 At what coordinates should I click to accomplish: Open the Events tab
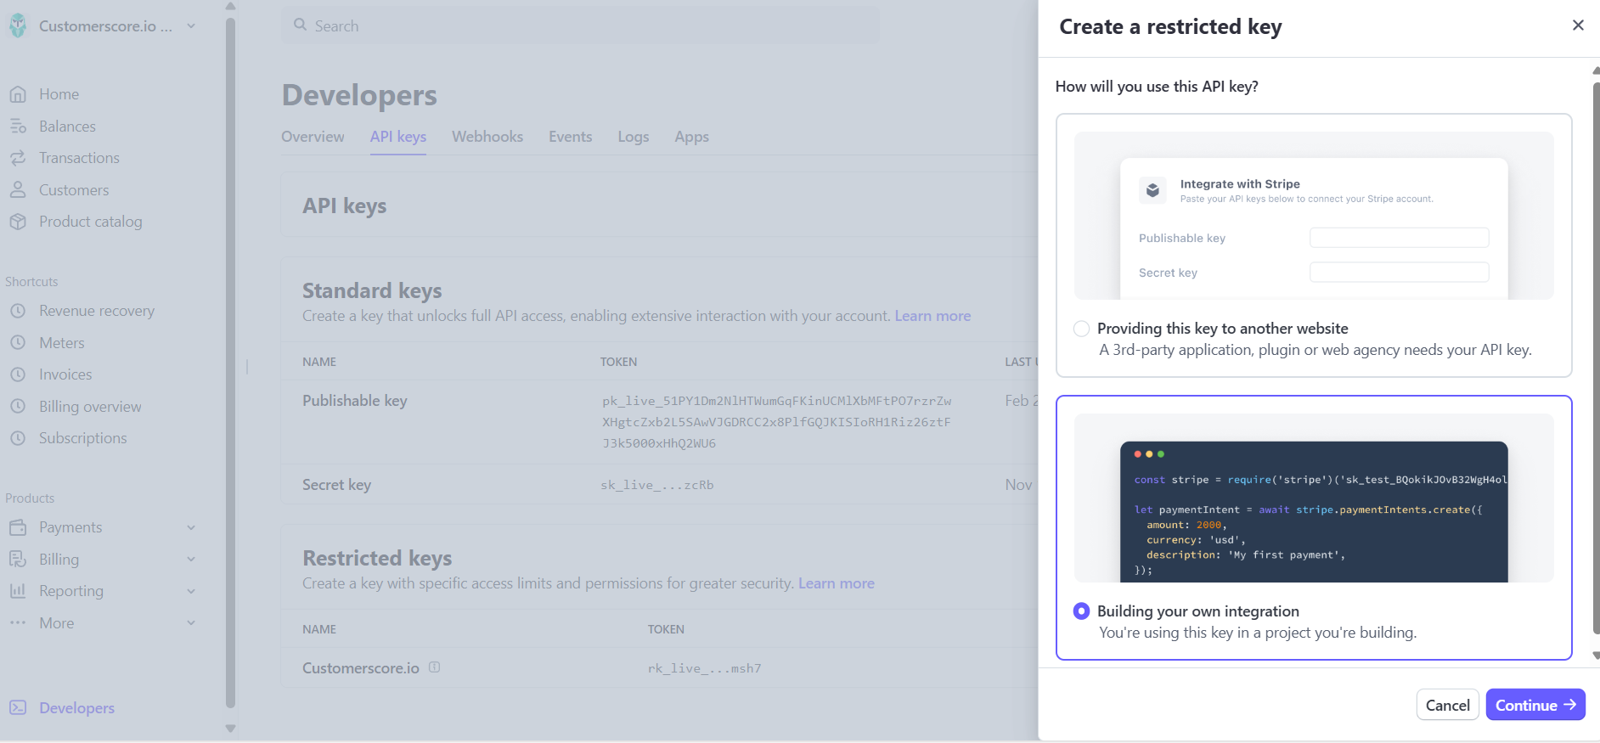(570, 137)
